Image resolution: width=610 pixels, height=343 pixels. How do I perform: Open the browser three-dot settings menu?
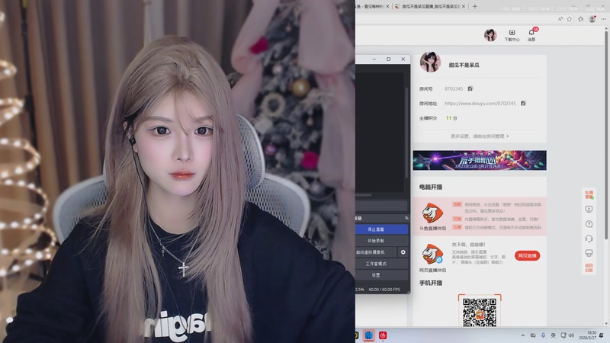(603, 18)
